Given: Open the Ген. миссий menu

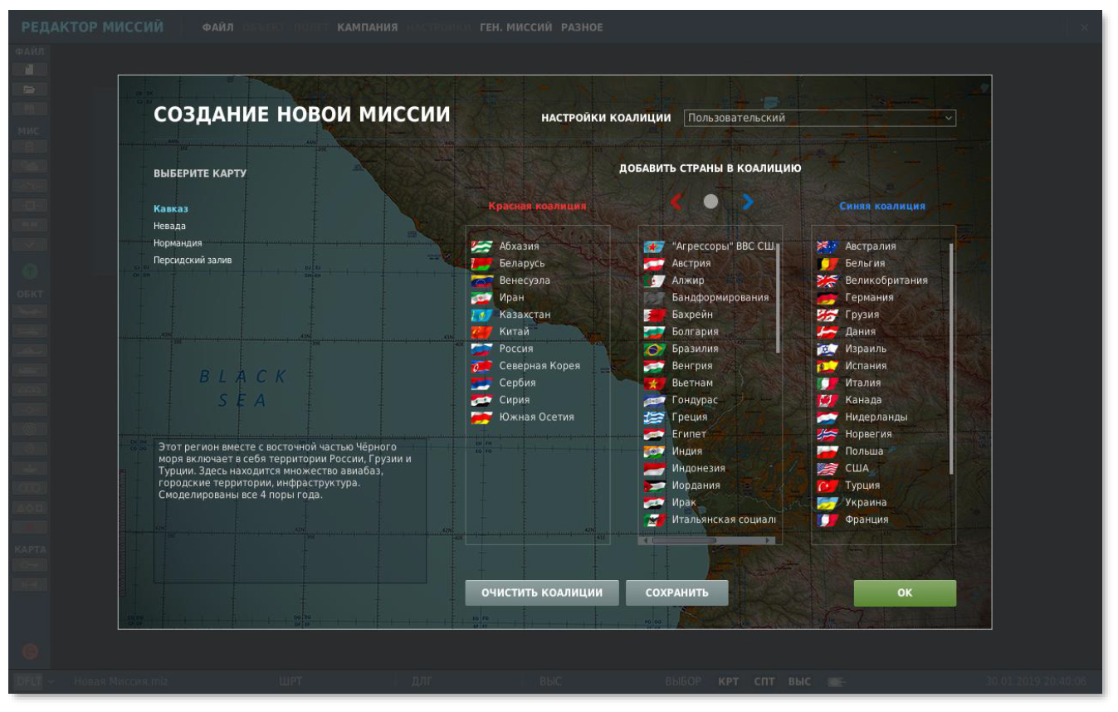Looking at the screenshot, I should coord(515,27).
